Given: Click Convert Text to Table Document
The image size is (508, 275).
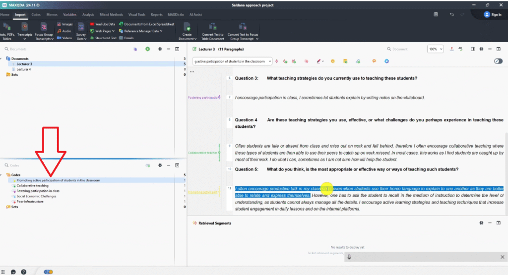Looking at the screenshot, I should (x=212, y=28).
